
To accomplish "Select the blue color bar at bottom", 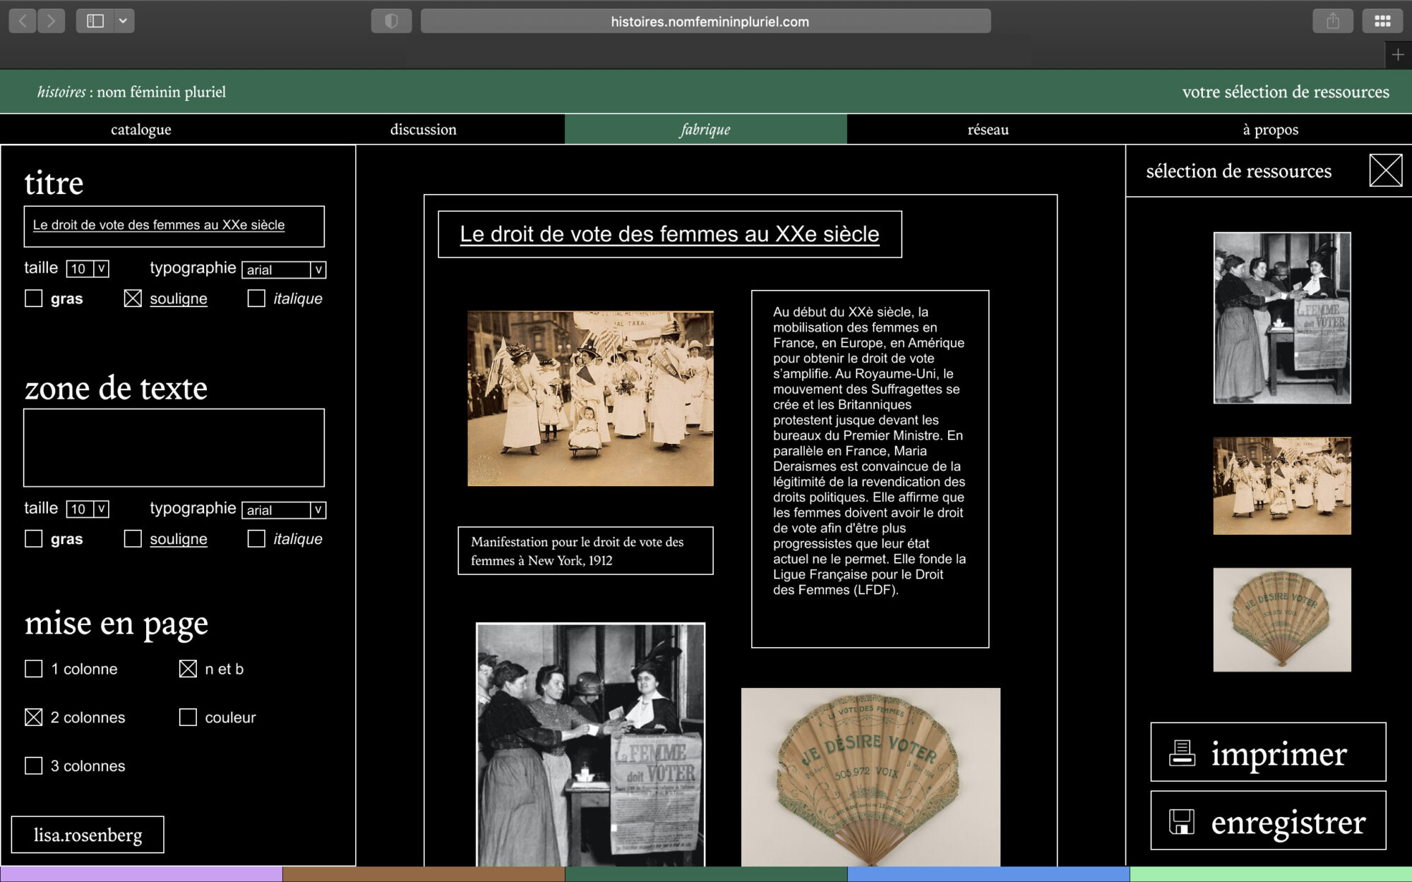I will 988,874.
